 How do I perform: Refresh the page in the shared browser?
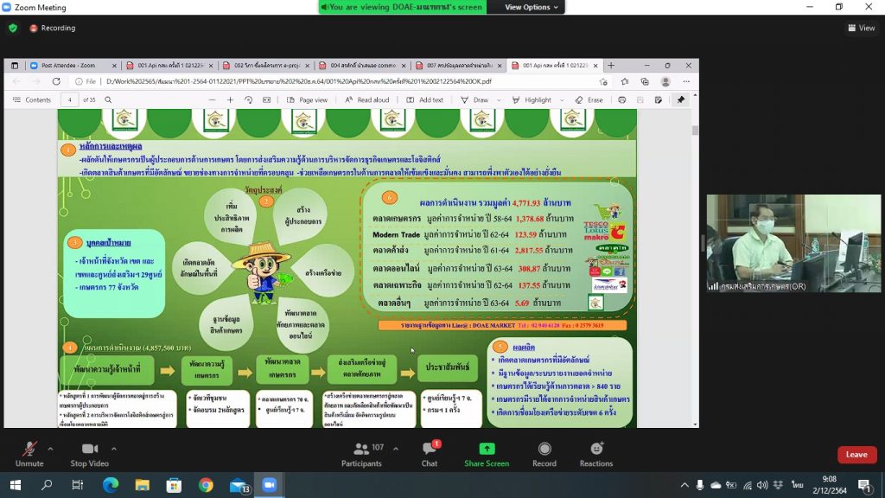tap(56, 81)
